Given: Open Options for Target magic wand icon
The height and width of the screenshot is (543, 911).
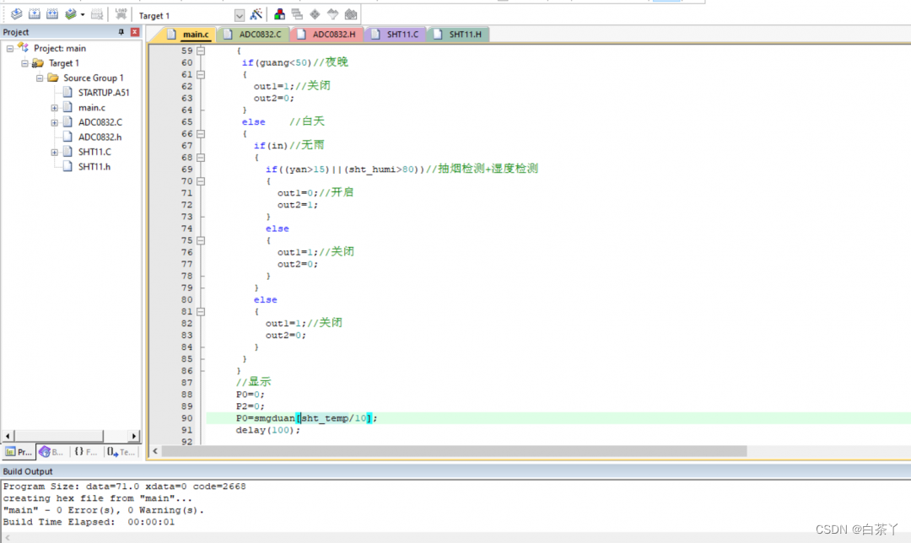Looking at the screenshot, I should tap(256, 14).
